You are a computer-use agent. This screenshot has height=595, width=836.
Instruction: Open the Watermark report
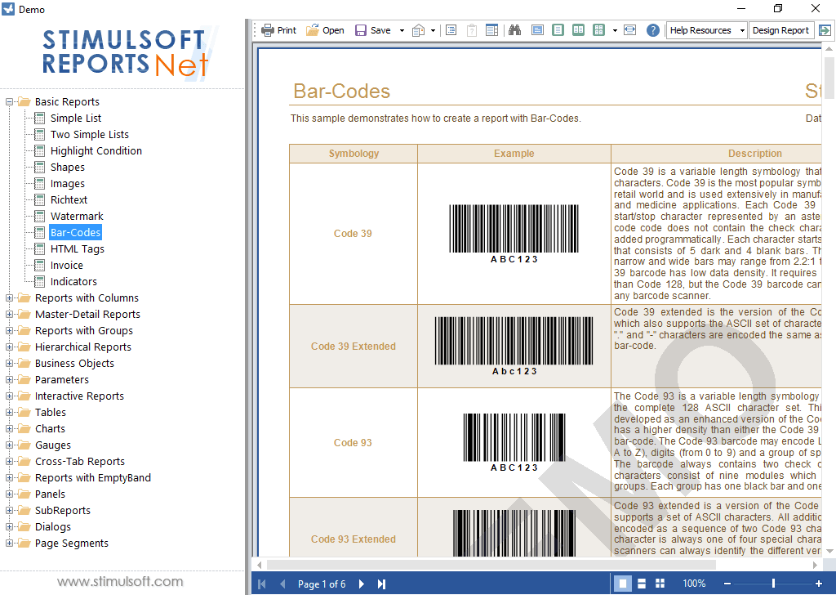77,216
